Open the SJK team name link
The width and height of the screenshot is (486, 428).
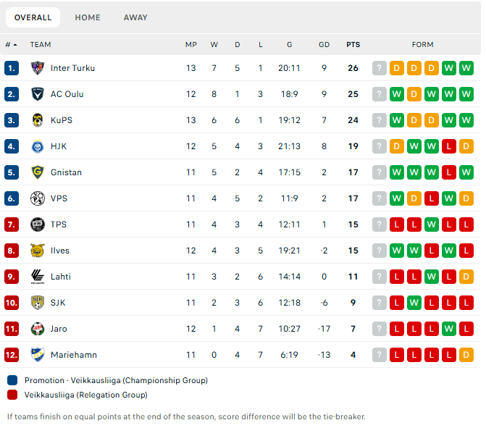58,303
